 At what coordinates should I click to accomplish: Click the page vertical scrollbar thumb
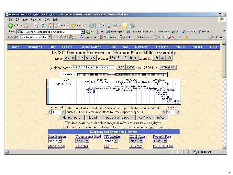coord(224,61)
